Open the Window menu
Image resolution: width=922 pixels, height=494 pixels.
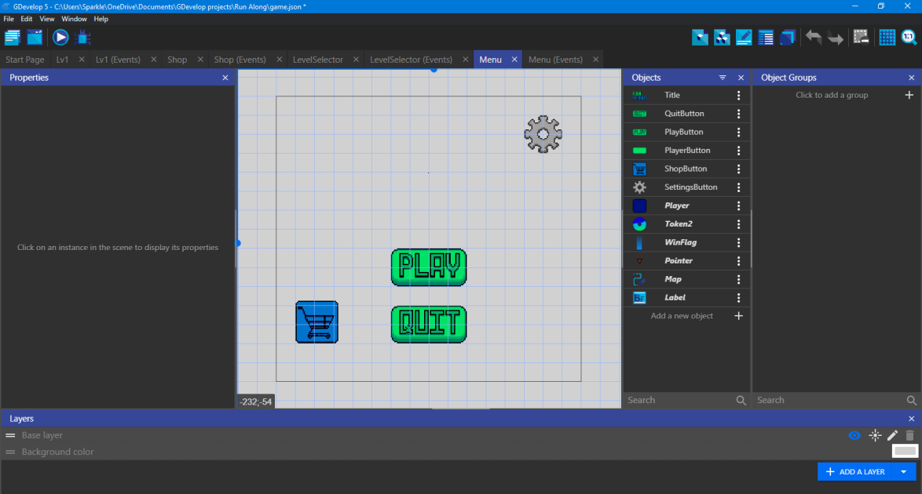74,19
